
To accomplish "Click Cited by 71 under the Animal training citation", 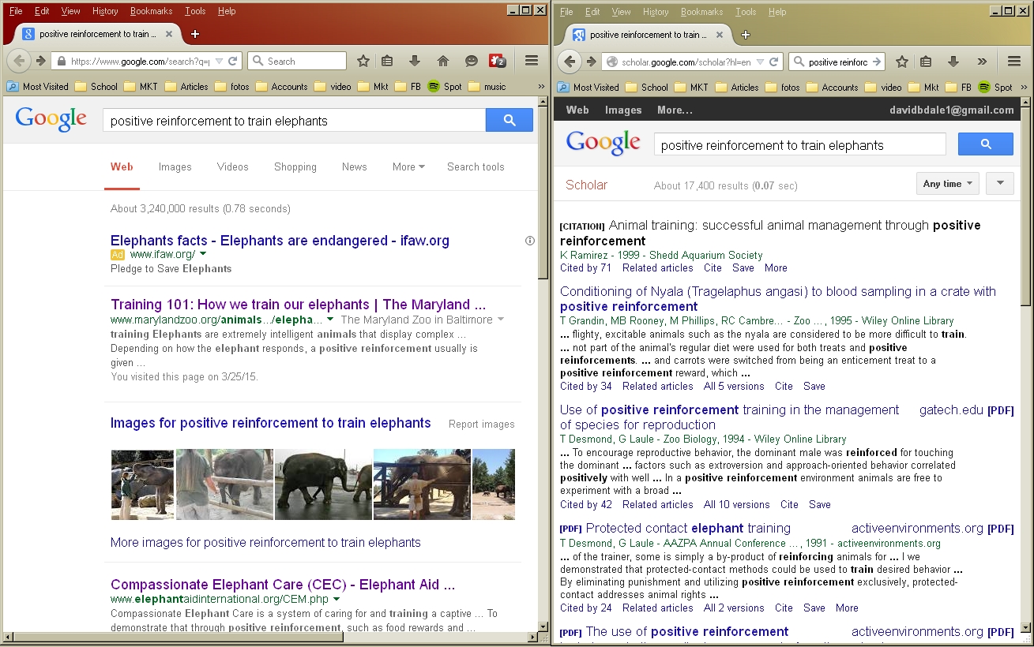I will [585, 267].
